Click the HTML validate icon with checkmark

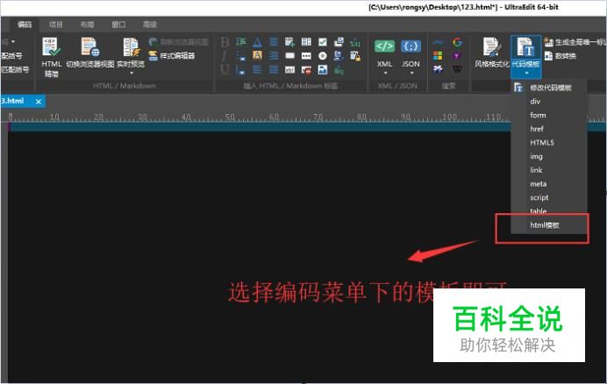point(51,47)
